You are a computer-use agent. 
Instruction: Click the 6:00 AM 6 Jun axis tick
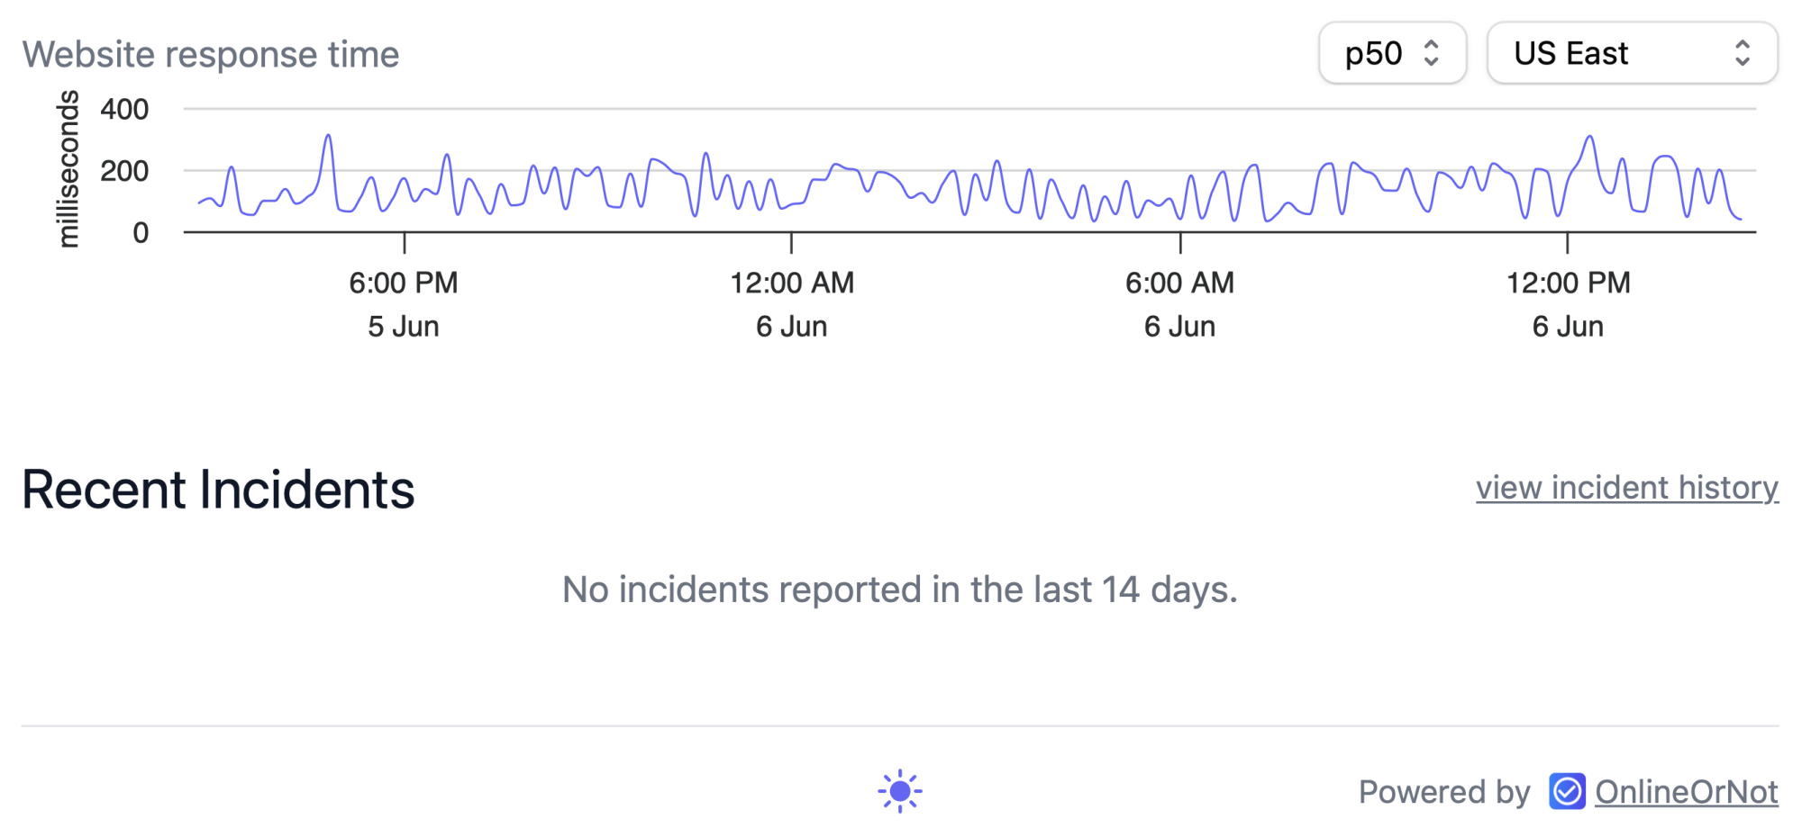click(1179, 304)
